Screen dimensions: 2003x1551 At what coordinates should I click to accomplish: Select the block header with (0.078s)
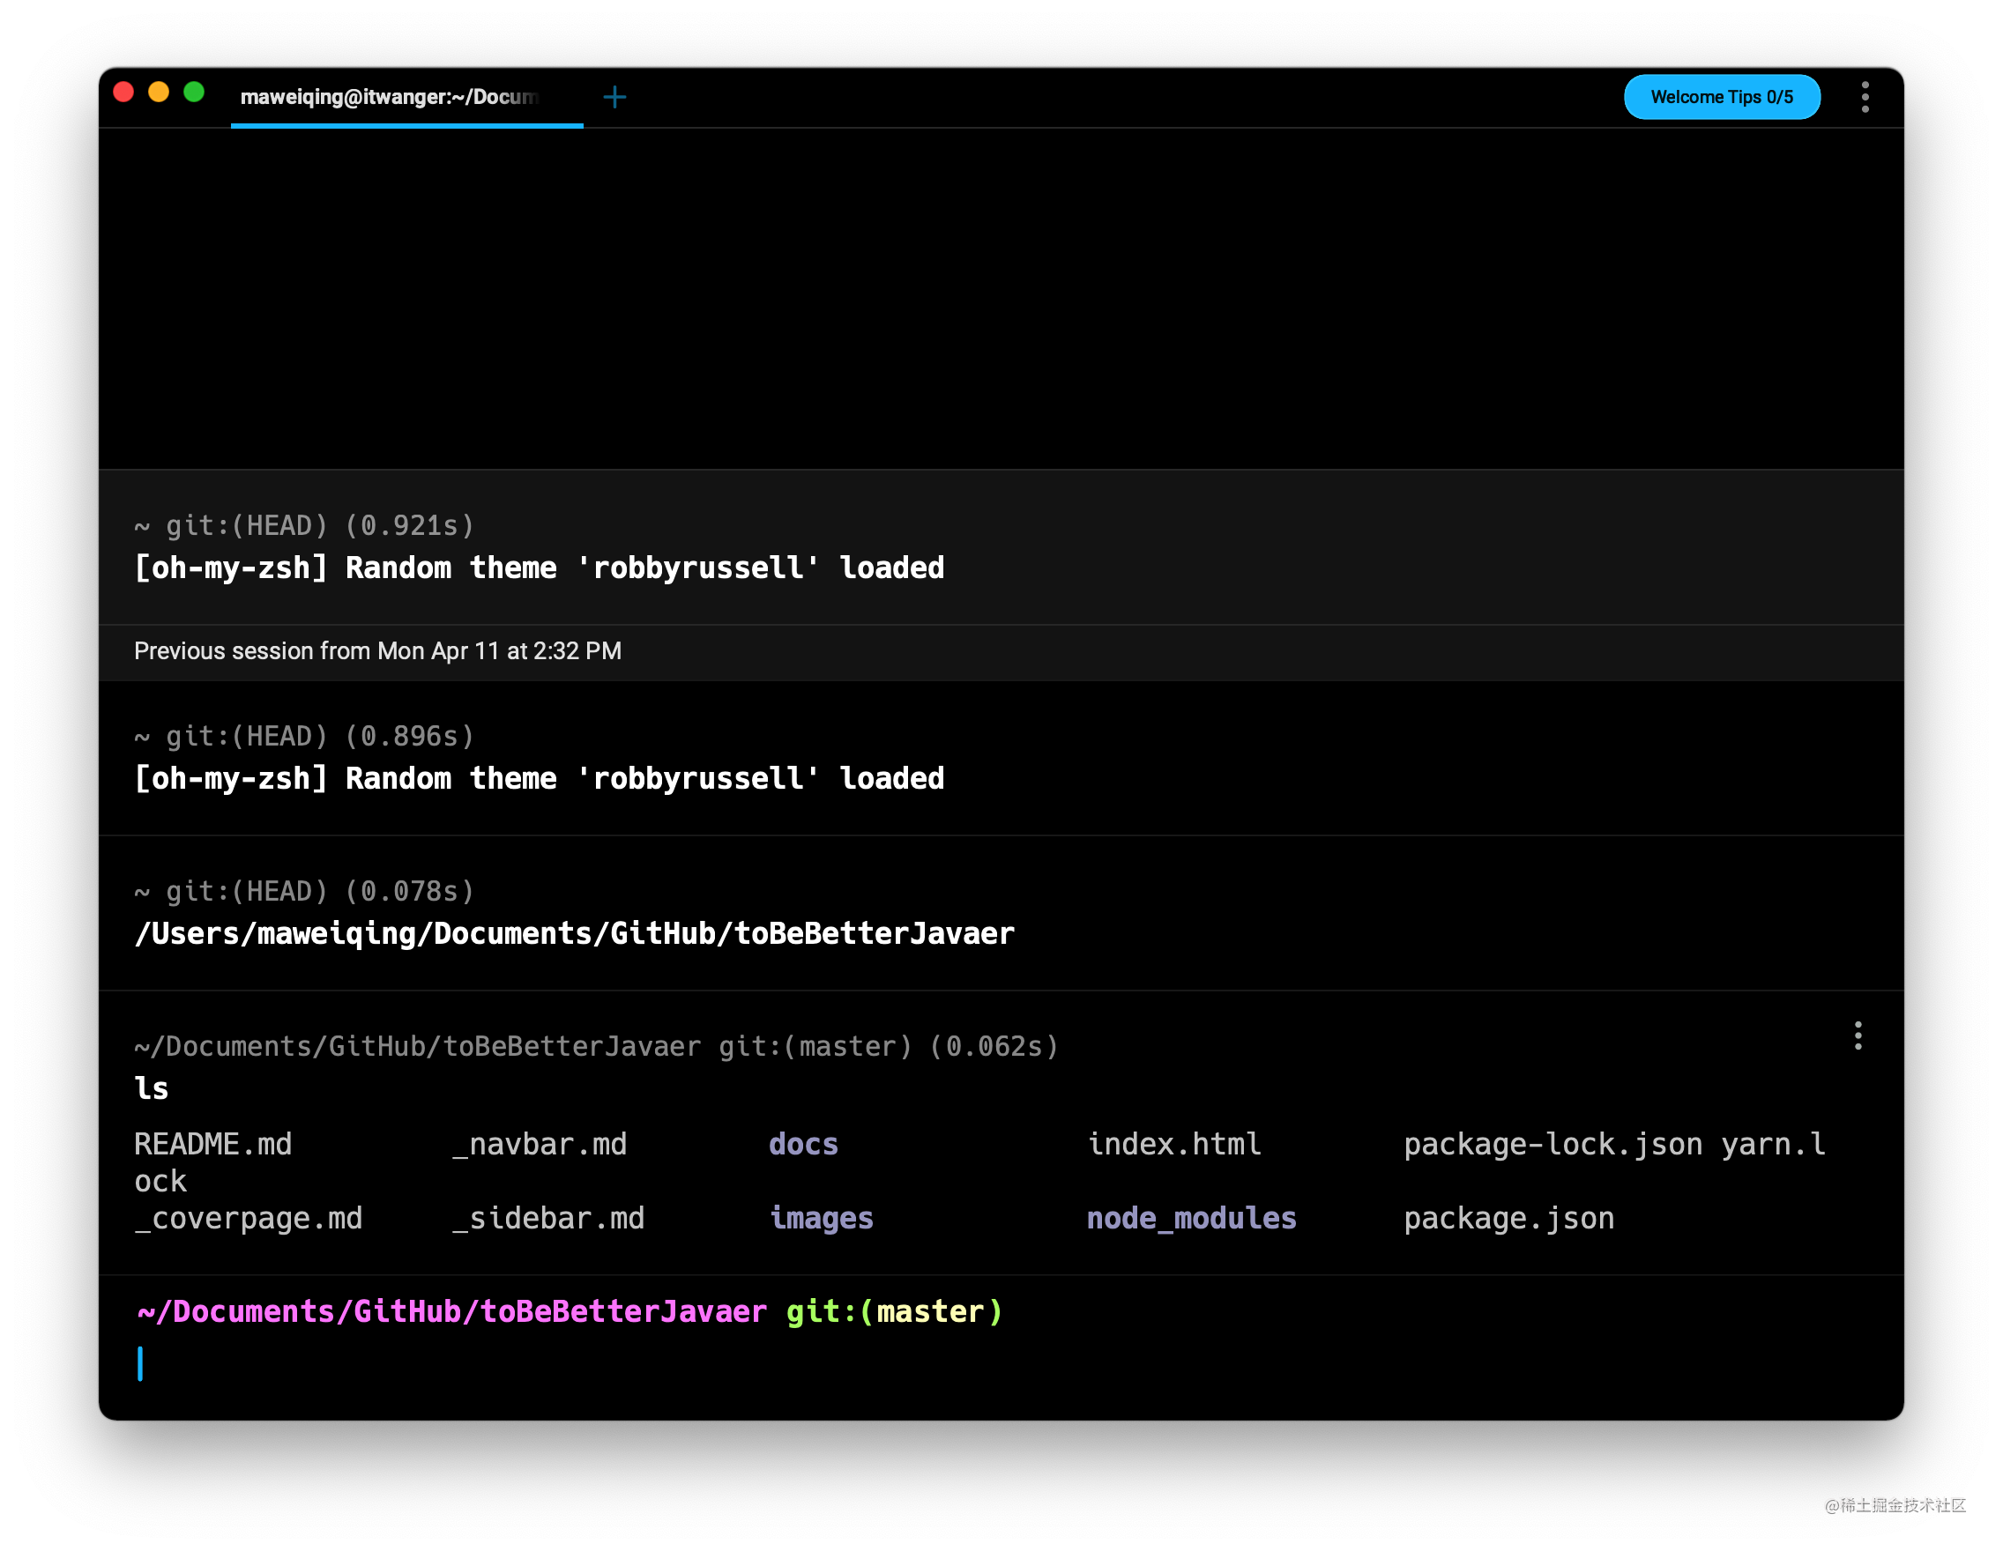click(x=304, y=891)
